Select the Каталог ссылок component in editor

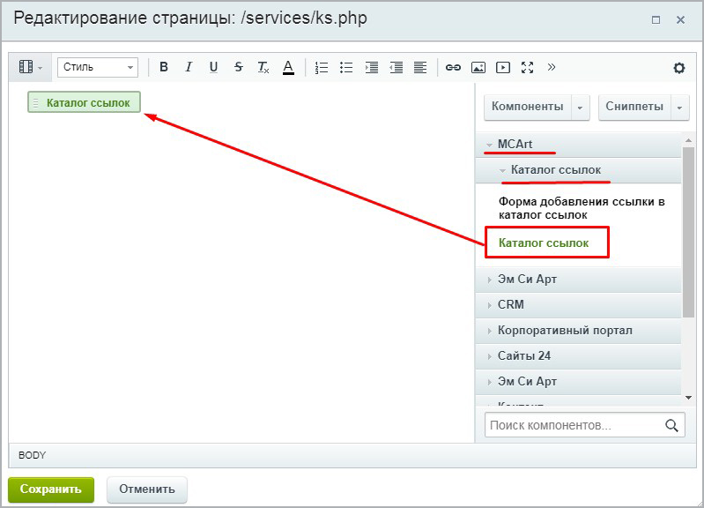pos(84,102)
